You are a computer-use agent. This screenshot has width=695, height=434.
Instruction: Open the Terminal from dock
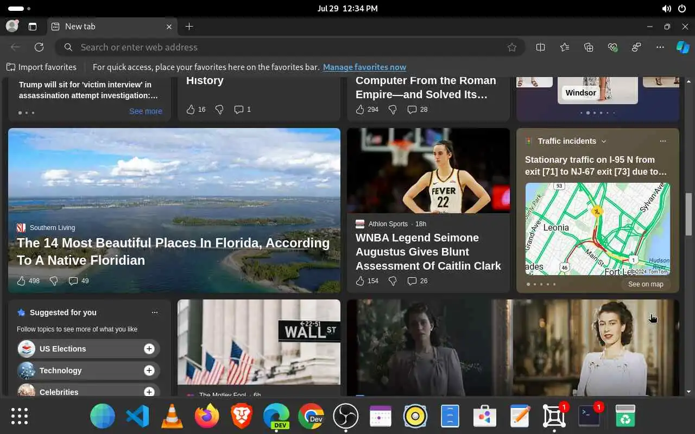(589, 417)
